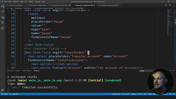Click the formControlName="payee" text
The image size is (176, 99).
[51, 37]
